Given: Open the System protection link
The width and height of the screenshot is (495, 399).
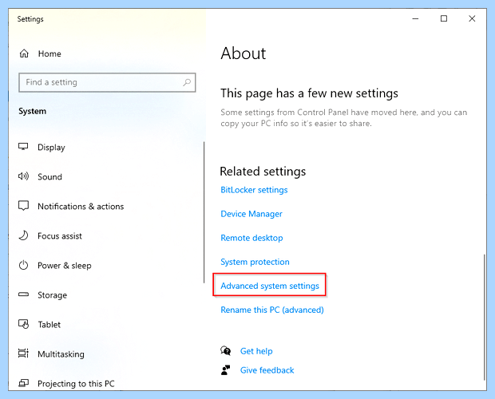Looking at the screenshot, I should pyautogui.click(x=255, y=262).
